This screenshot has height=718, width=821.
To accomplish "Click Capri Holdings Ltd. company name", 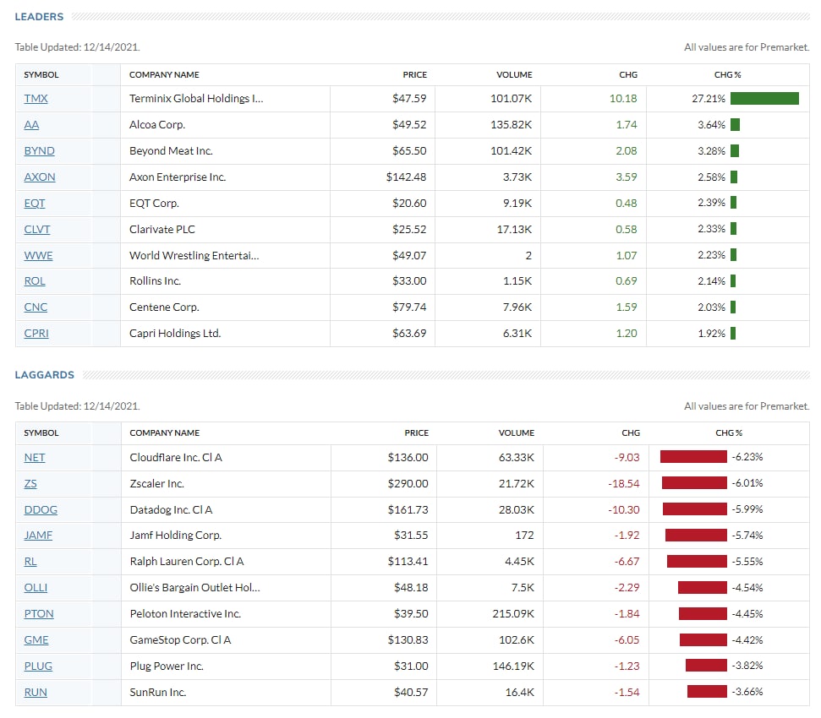I will (175, 333).
